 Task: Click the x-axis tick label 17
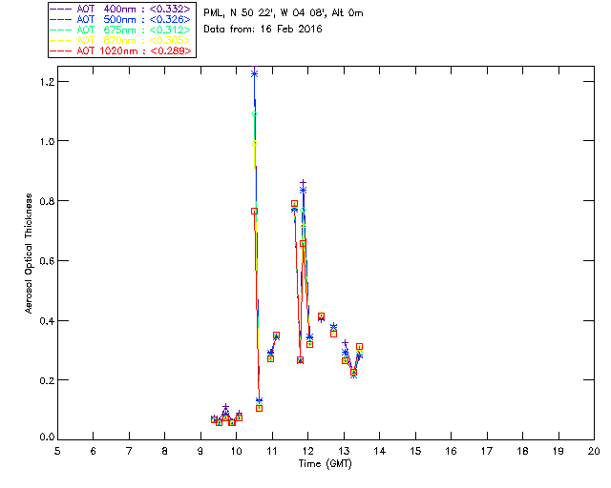(x=487, y=451)
